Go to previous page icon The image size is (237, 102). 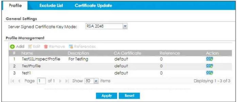(x=19, y=81)
